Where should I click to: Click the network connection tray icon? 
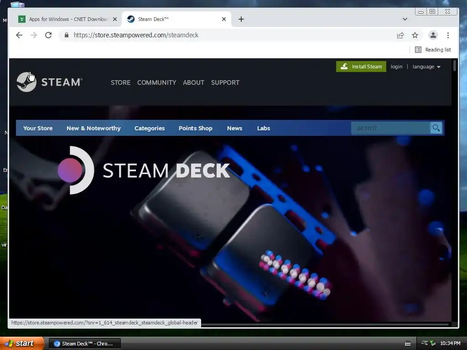pos(425,343)
